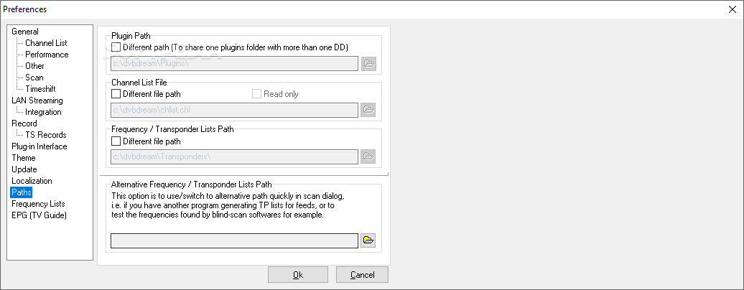Toggle Different file path for Channel List File
744x290 pixels.
tap(116, 94)
